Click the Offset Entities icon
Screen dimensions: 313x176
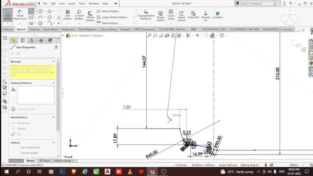(x=90, y=16)
